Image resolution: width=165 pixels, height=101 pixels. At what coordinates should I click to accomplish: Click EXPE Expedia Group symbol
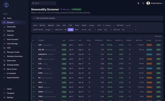45,73
